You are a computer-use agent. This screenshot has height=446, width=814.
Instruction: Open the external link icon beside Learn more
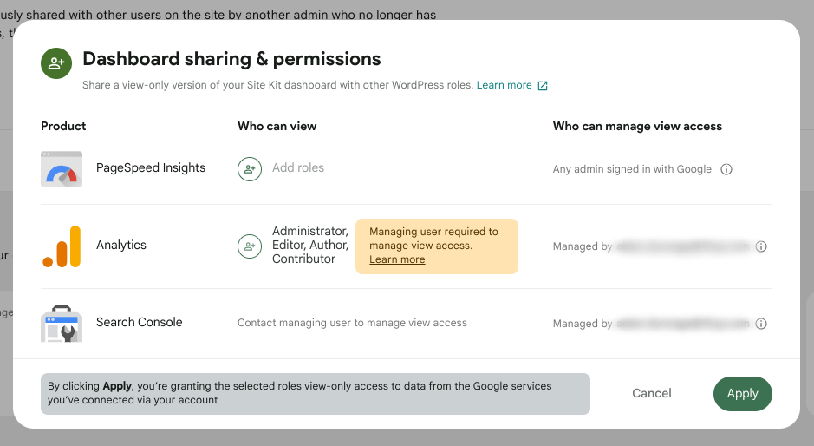543,86
